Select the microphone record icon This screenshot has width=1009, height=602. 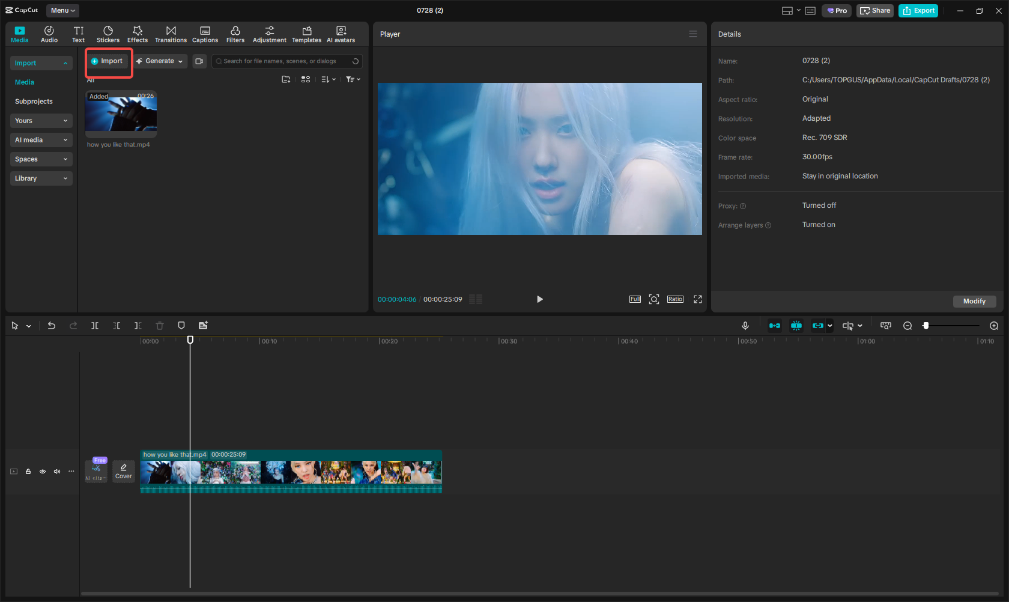coord(745,325)
